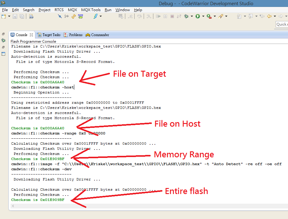Click the Skip All Breakpoints icon

click(60, 17)
